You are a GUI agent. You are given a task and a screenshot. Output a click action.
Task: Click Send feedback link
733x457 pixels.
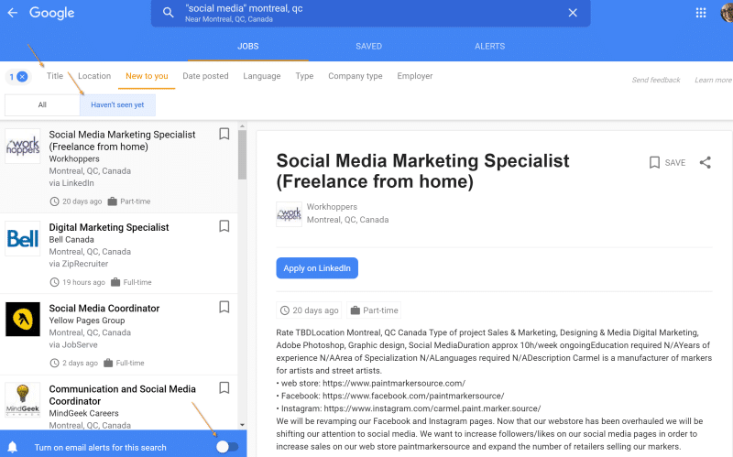[656, 80]
